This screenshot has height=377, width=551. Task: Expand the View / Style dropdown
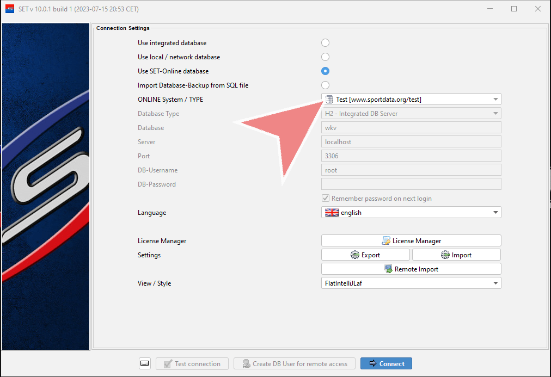pyautogui.click(x=495, y=283)
